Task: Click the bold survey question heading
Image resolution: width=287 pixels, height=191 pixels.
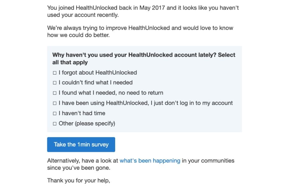Action: 143,58
